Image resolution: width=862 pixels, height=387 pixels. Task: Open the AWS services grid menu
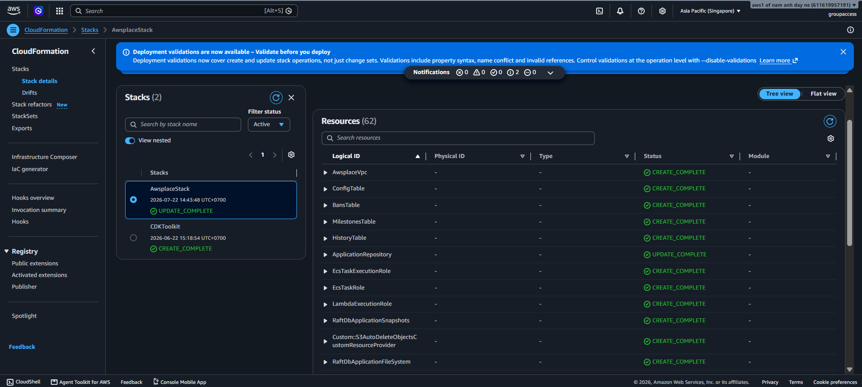[59, 11]
